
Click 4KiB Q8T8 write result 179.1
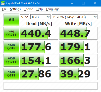(78, 47)
